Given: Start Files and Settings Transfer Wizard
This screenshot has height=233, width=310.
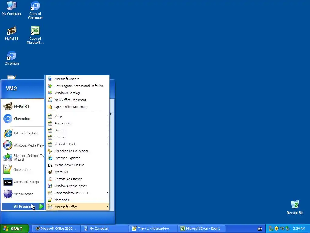Looking at the screenshot, I should click(23, 157).
